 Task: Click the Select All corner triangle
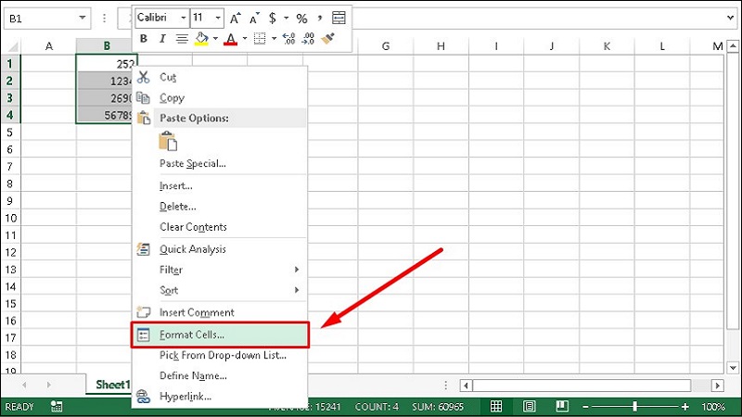13,47
